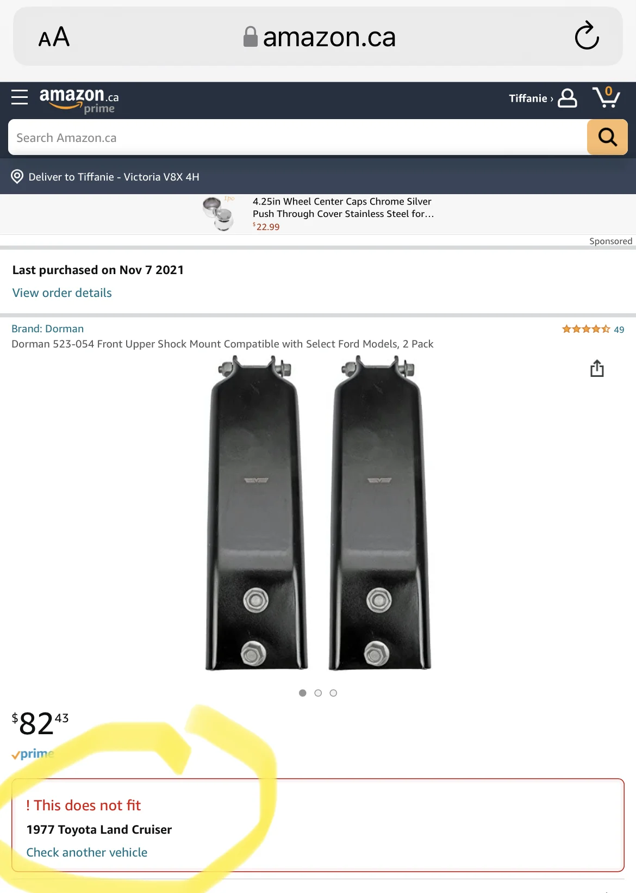Expand the Tiffanie account menu
The width and height of the screenshot is (636, 893).
click(x=531, y=98)
